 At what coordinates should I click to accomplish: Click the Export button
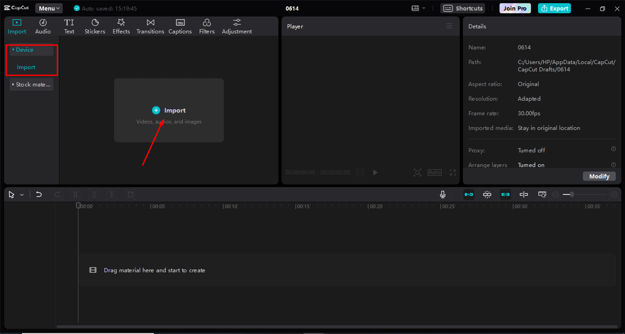[x=554, y=8]
